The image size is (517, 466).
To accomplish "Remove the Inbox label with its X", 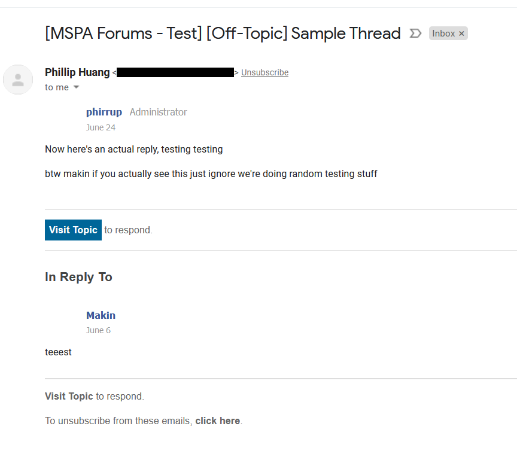I will pos(461,34).
